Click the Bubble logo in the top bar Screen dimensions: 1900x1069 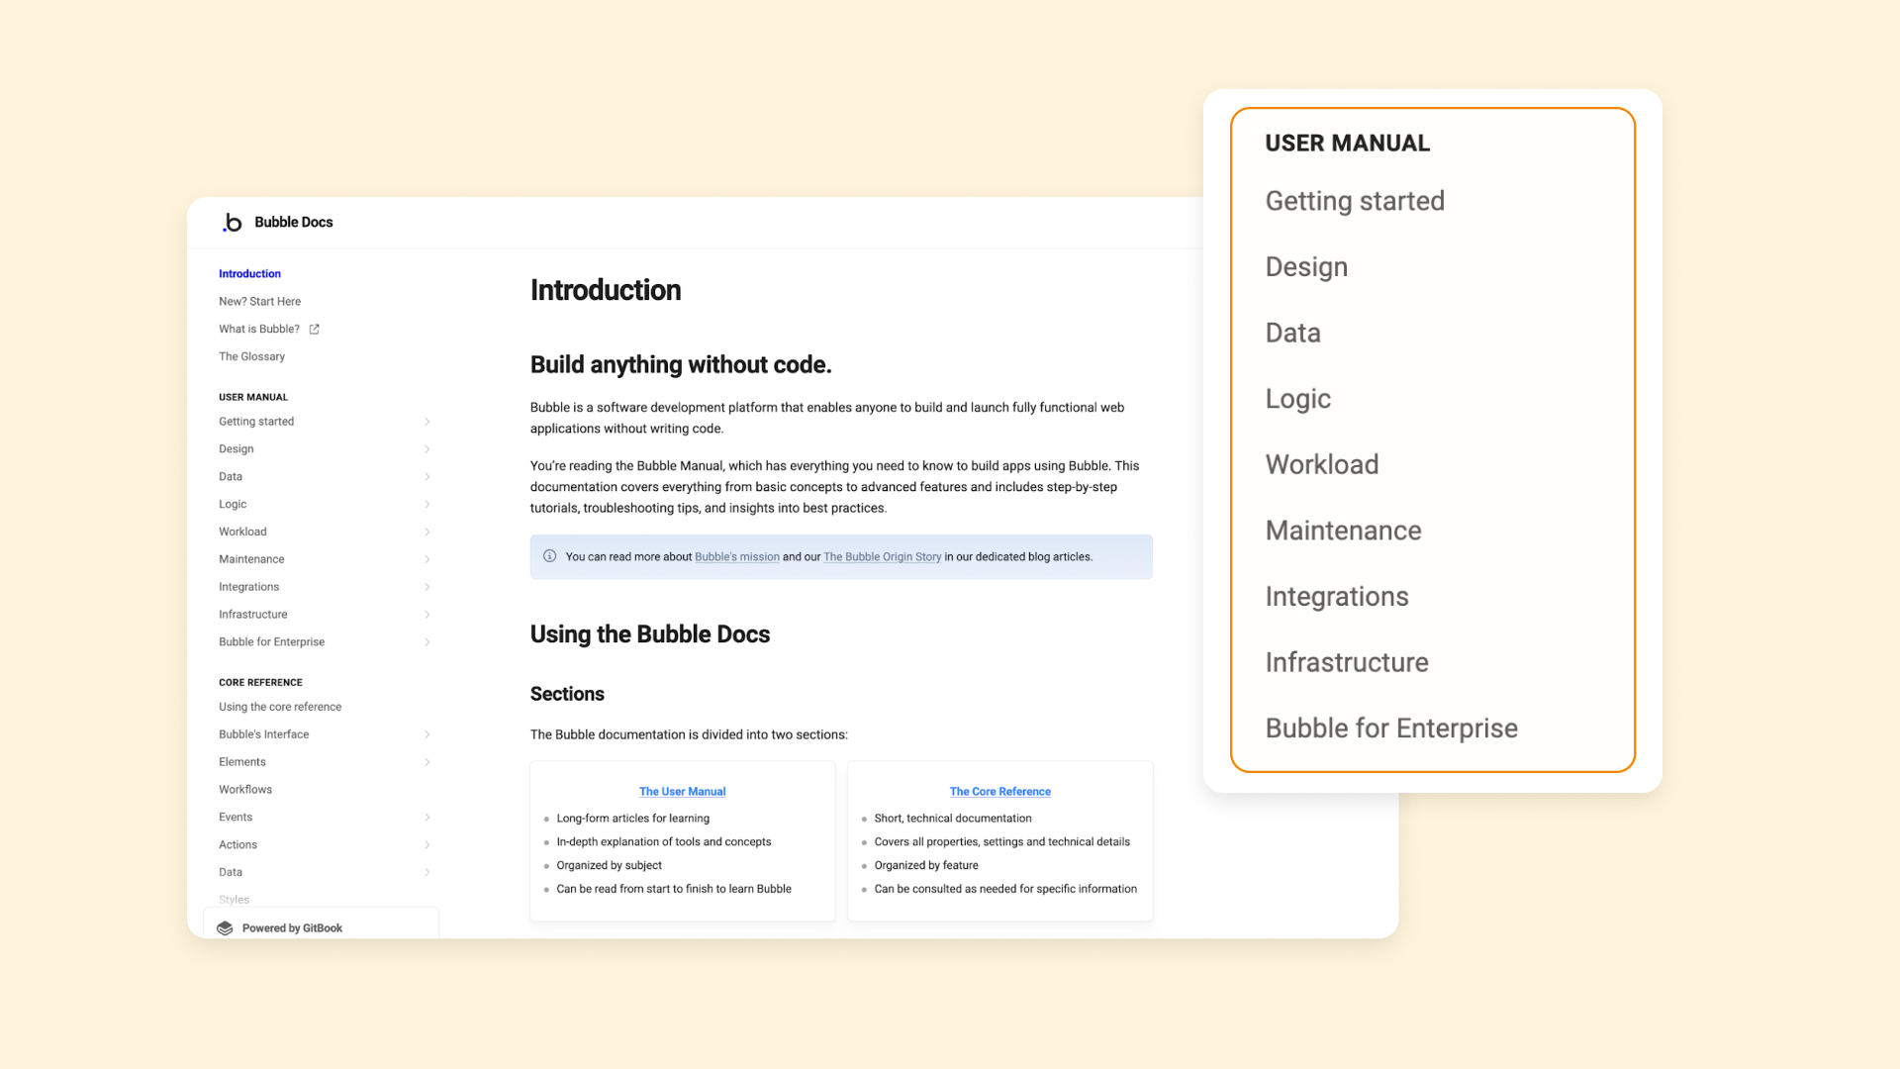[232, 223]
